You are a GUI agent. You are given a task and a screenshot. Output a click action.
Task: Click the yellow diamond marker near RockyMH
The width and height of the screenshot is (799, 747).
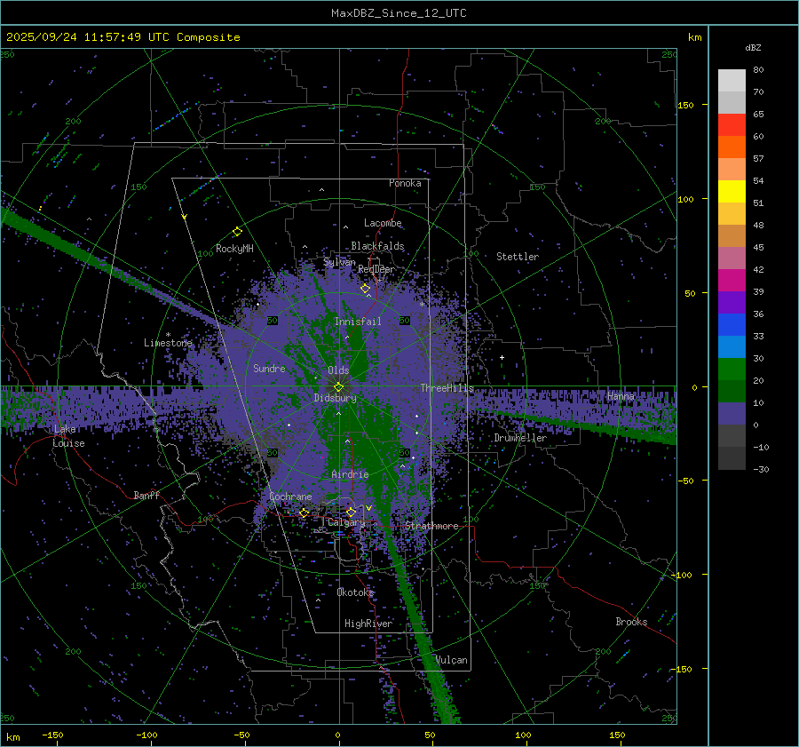(x=237, y=231)
